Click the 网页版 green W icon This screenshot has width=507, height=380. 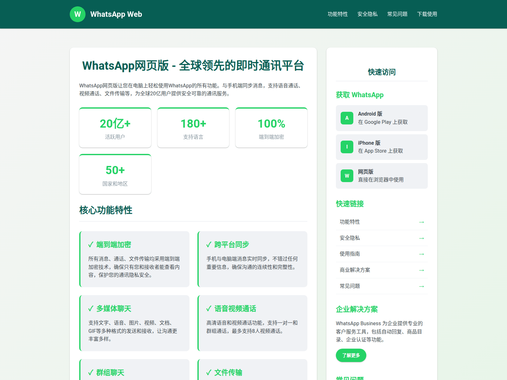pos(347,176)
